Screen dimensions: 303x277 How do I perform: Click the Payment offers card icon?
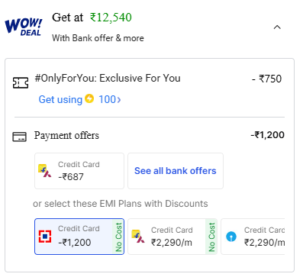[x=20, y=137]
